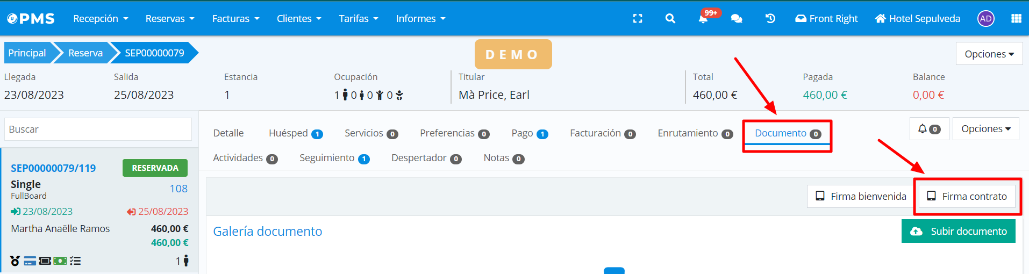Expand the Reservas dropdown menu
Viewport: 1029px width, 274px height.
click(169, 19)
